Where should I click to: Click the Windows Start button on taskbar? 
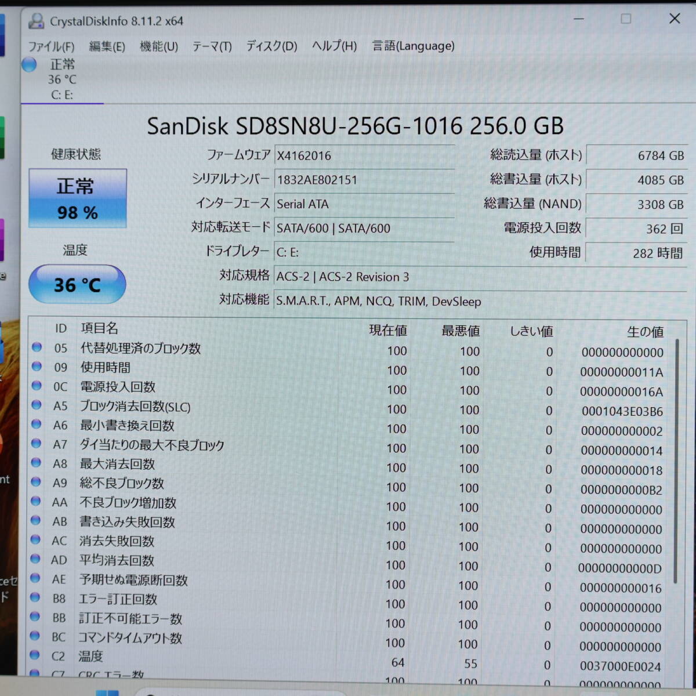point(107,693)
